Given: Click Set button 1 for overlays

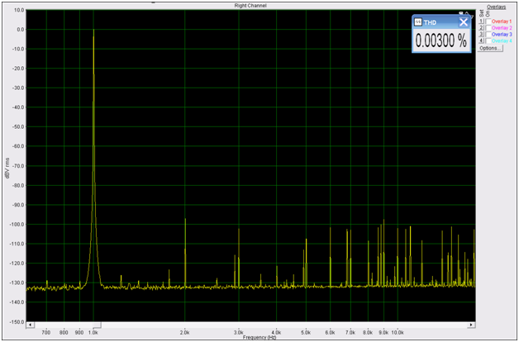Looking at the screenshot, I should click(481, 21).
